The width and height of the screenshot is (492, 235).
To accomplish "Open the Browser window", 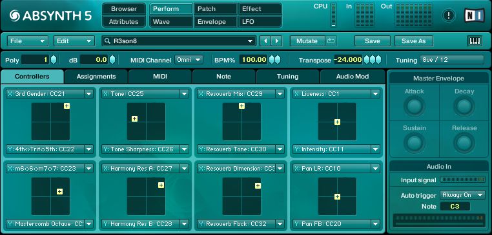I will click(x=124, y=9).
